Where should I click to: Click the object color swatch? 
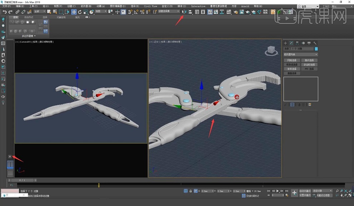pyautogui.click(x=316, y=49)
